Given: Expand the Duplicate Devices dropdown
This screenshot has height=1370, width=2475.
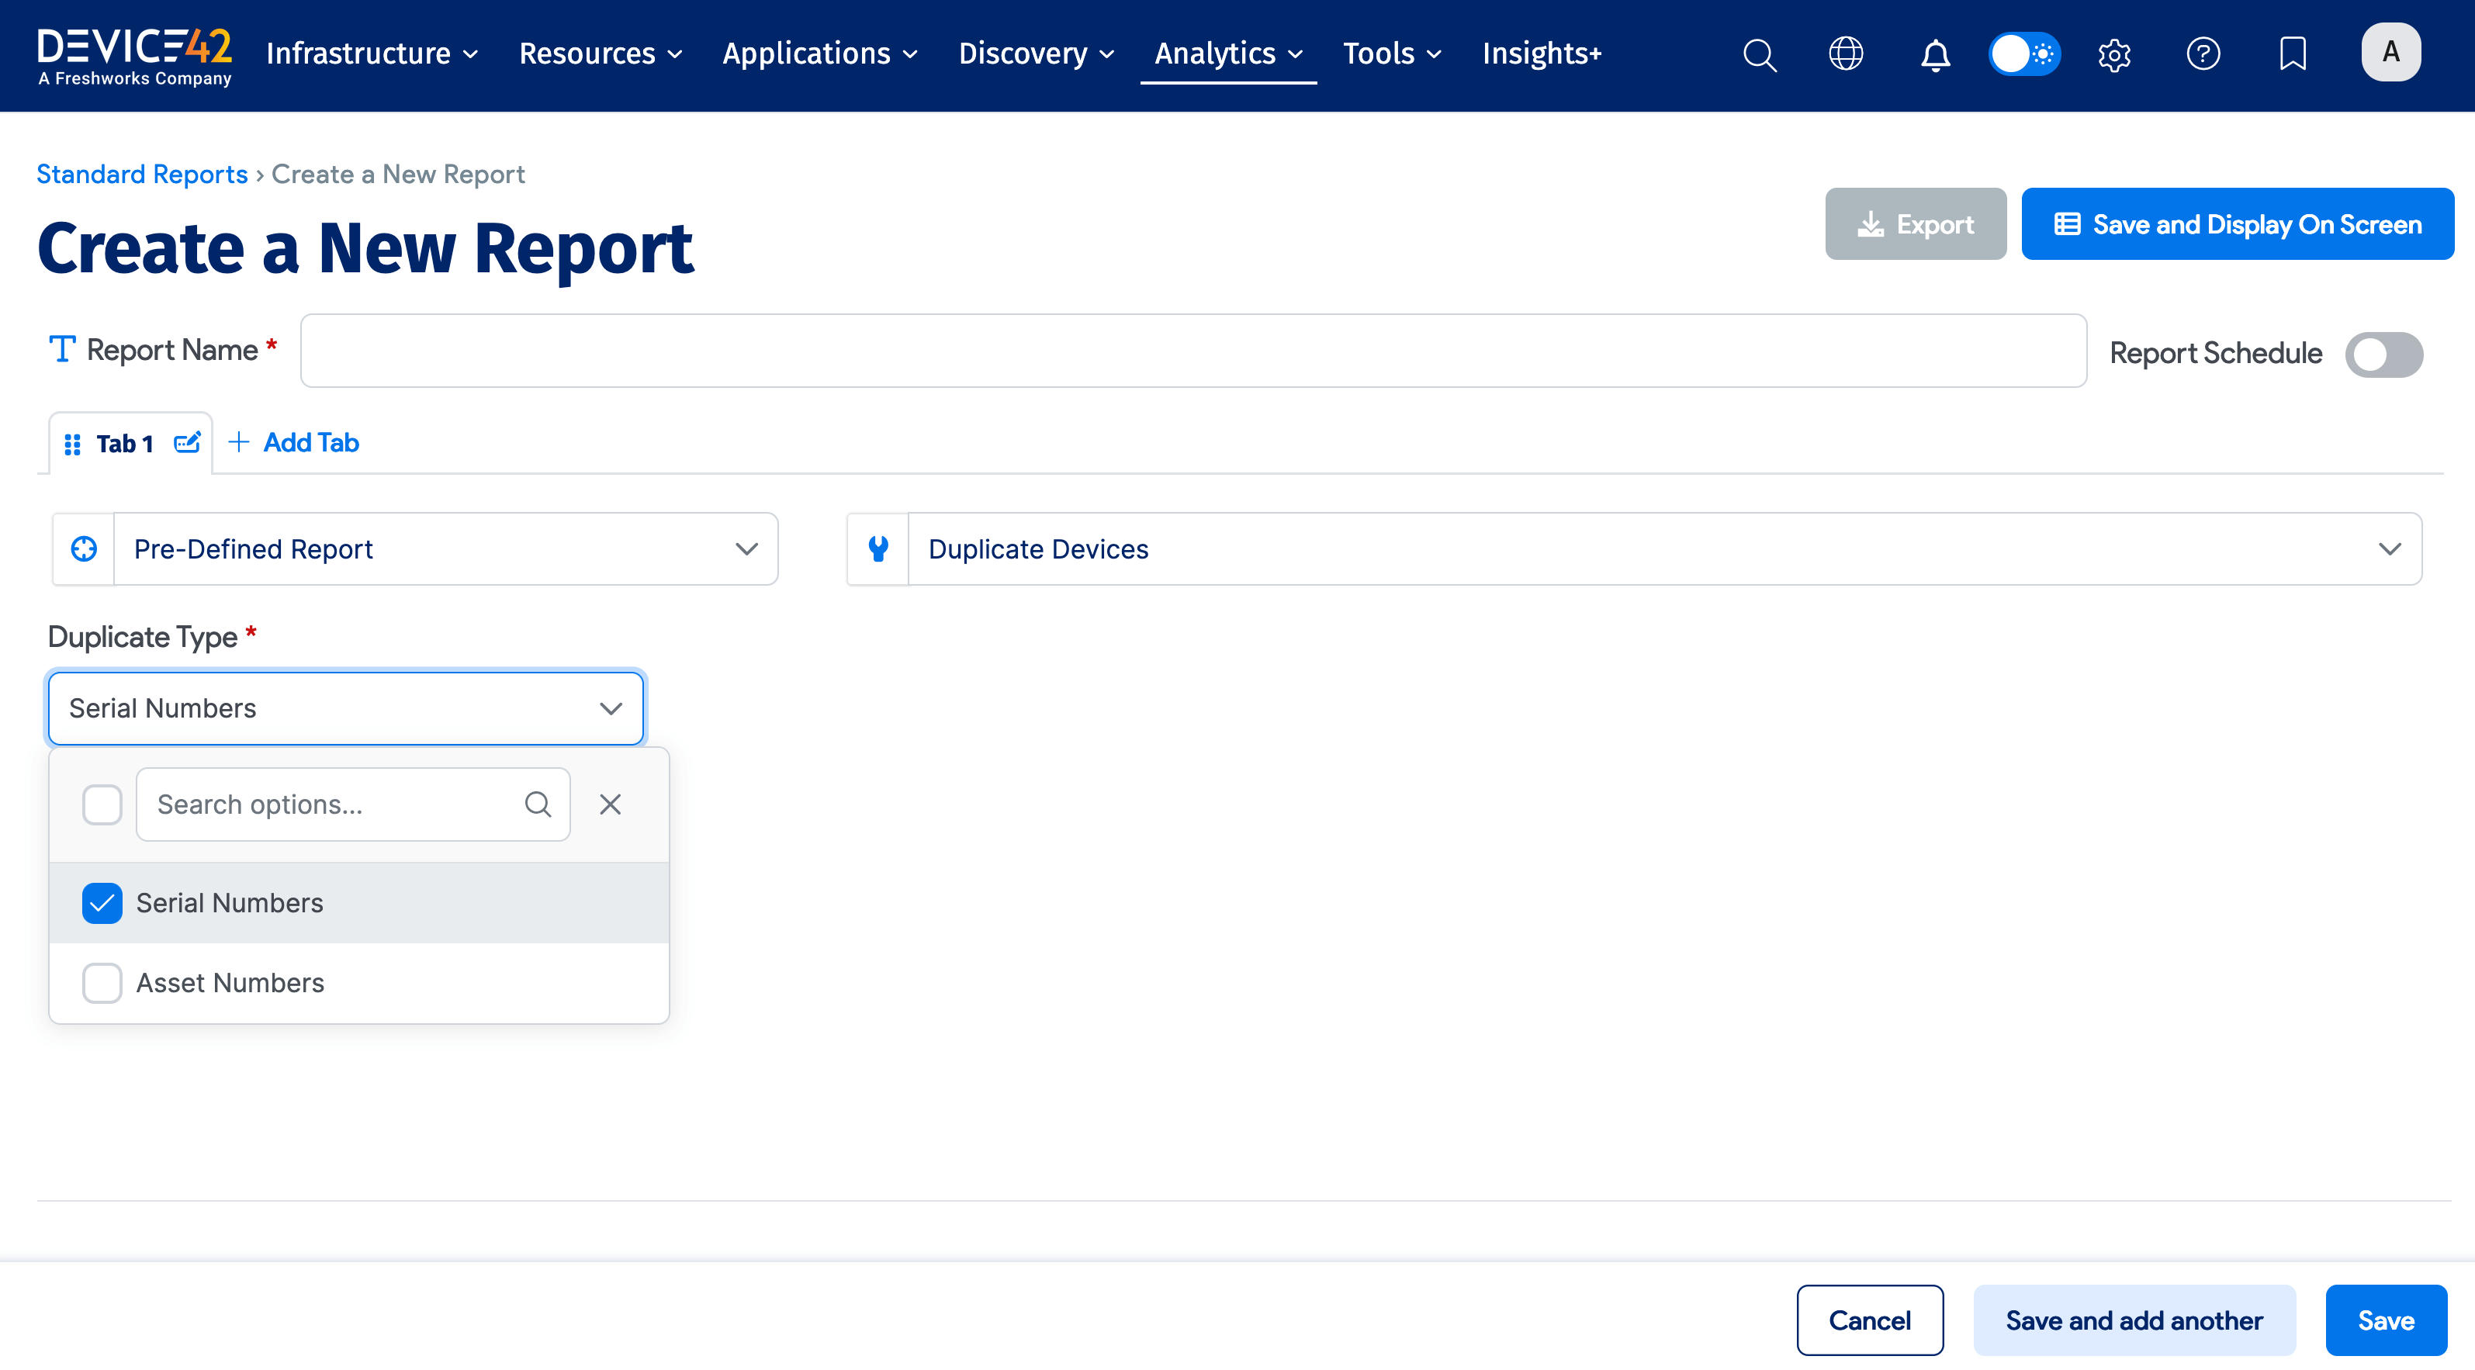Looking at the screenshot, I should point(1663,549).
